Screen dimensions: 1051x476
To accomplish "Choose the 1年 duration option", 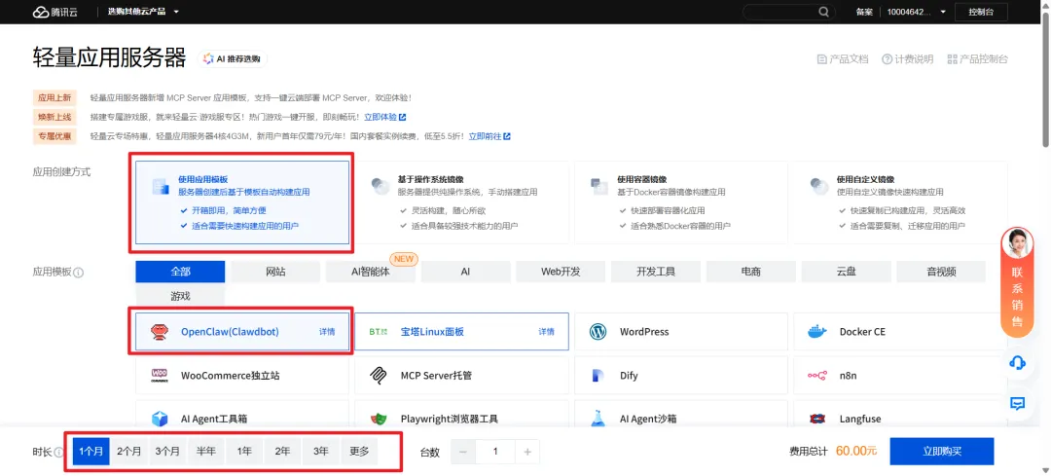I will (x=244, y=452).
